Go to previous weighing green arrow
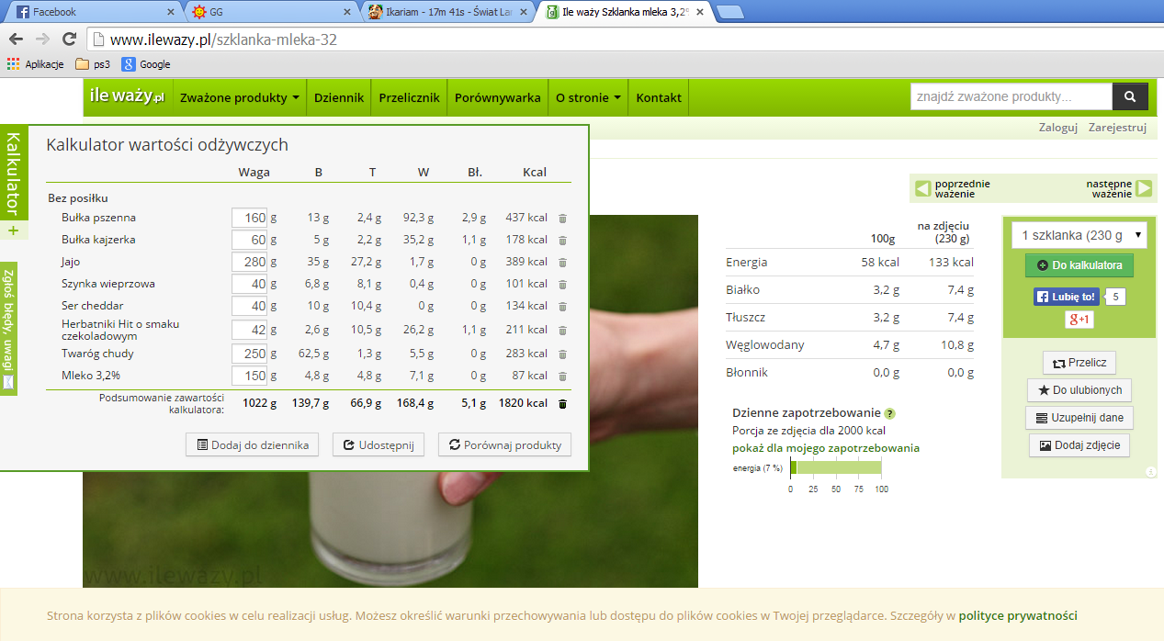 click(x=923, y=189)
